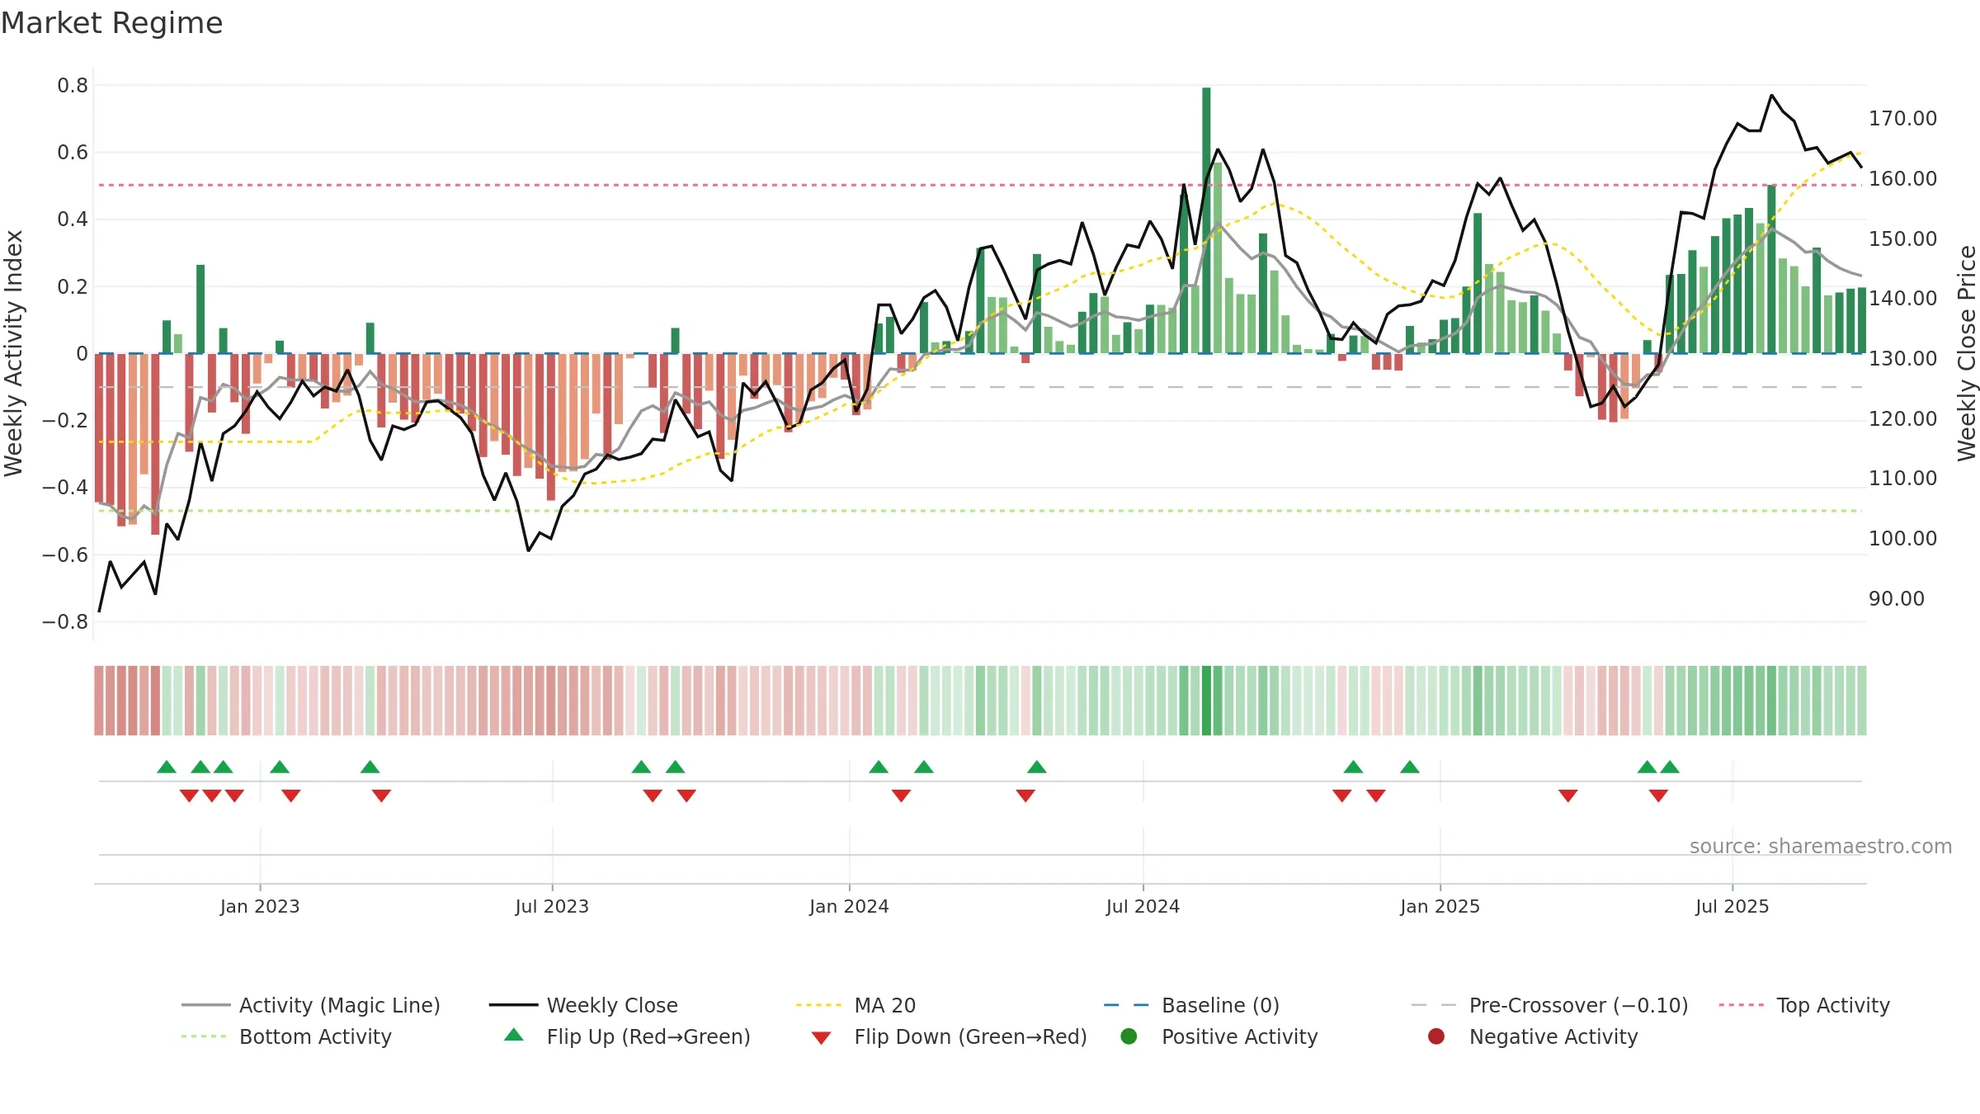Viewport: 1980px width, 1114px height.
Task: Select the Jan 2023 x-axis label
Action: (260, 906)
